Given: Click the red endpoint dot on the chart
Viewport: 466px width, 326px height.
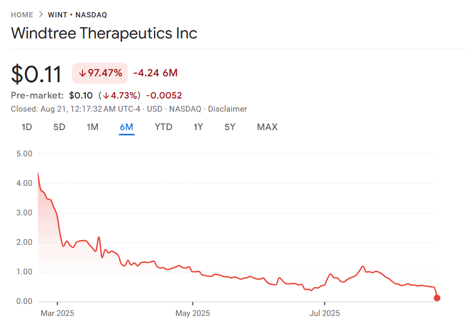Looking at the screenshot, I should (x=437, y=298).
